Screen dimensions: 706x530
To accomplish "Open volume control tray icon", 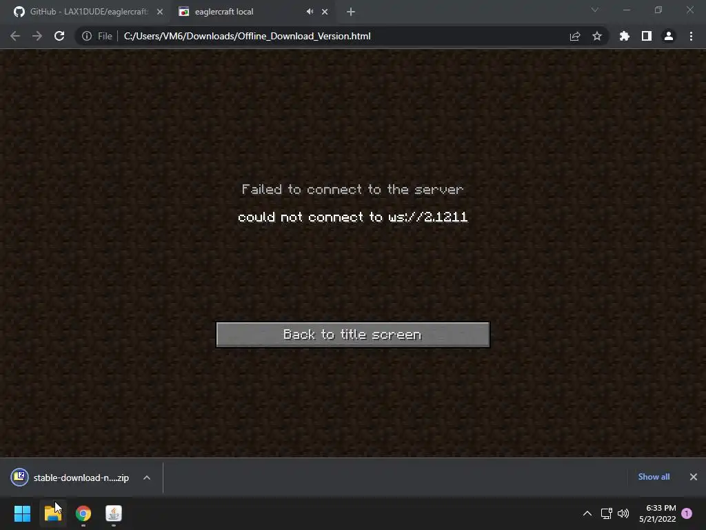I will [623, 513].
